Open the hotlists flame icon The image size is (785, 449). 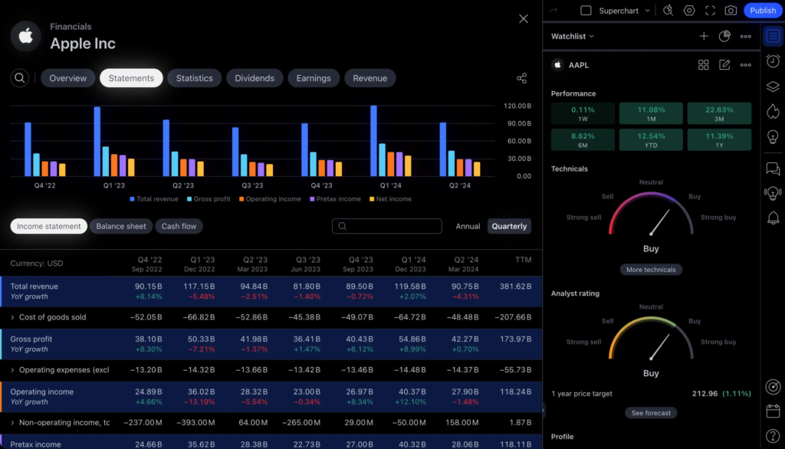773,112
